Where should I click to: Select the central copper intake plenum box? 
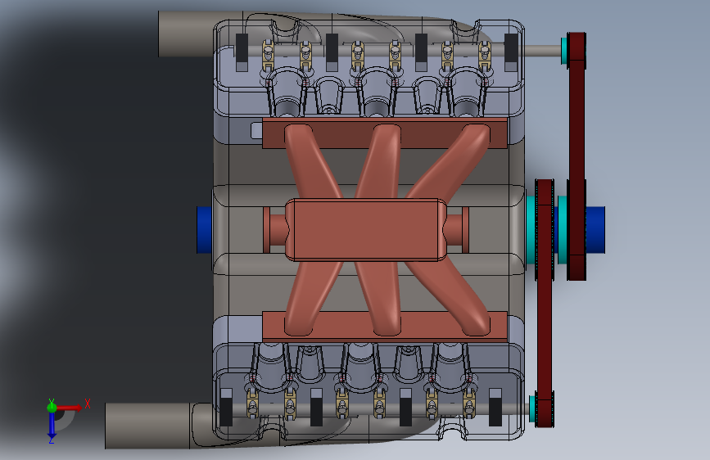point(366,229)
